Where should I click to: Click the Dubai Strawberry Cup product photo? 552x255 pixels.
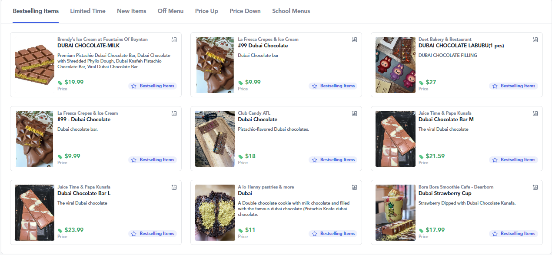395,212
